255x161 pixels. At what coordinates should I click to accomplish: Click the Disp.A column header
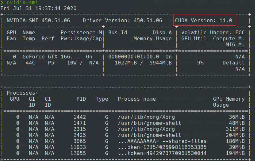tap(162, 32)
